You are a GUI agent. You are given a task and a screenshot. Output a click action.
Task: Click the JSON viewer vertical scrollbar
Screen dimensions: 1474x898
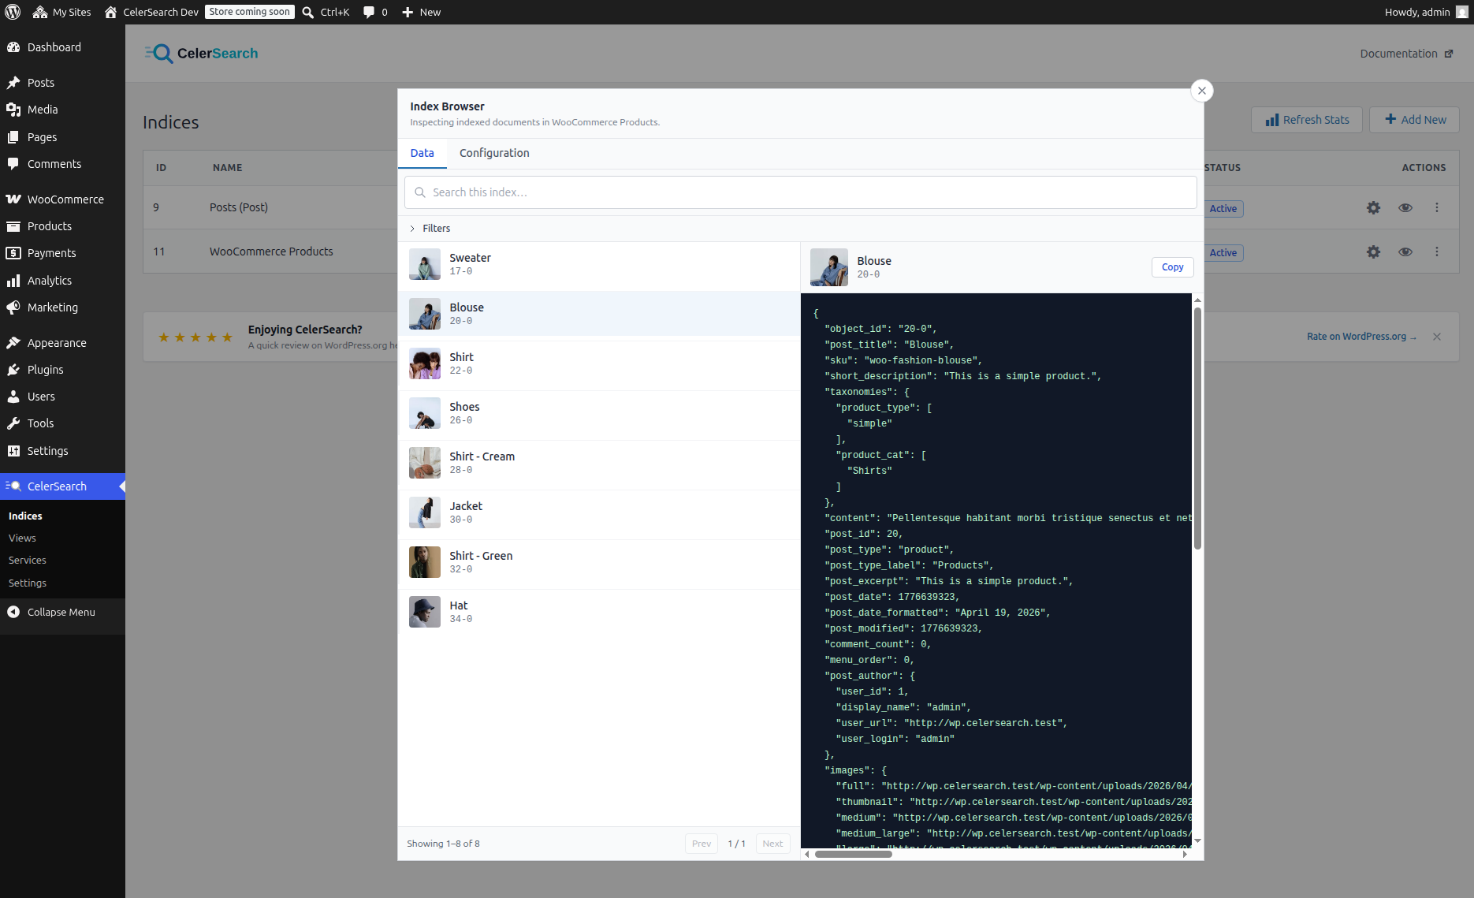point(1197,429)
